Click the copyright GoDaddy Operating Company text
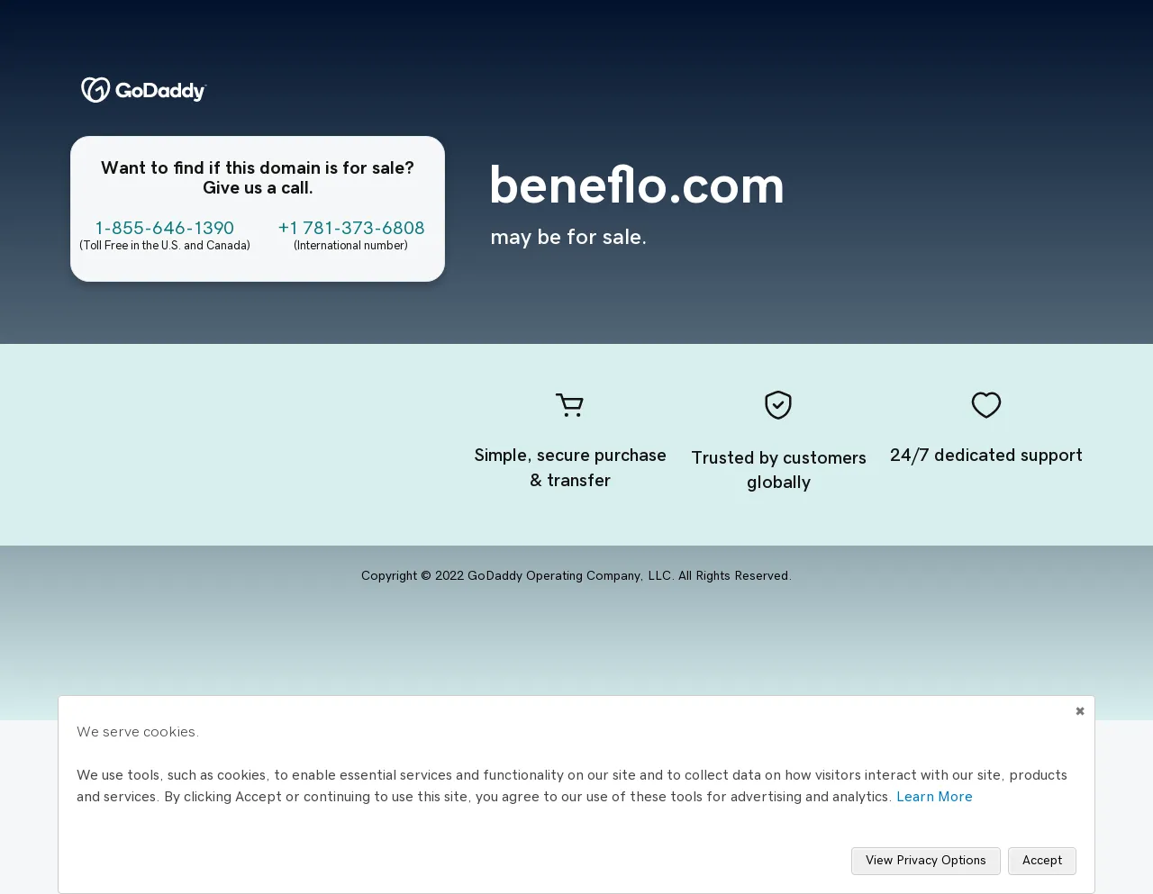 pyautogui.click(x=576, y=575)
